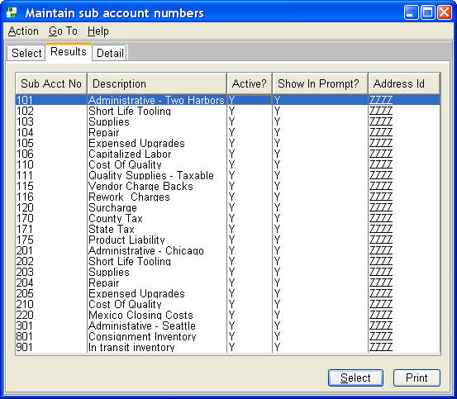Screen dimensions: 457x399
Task: Click the Active? column header
Action: [x=250, y=84]
